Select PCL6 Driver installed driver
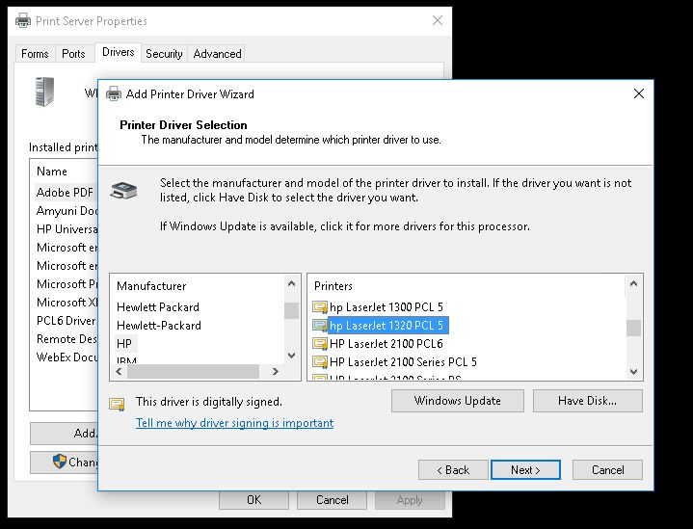693x529 pixels. (67, 321)
